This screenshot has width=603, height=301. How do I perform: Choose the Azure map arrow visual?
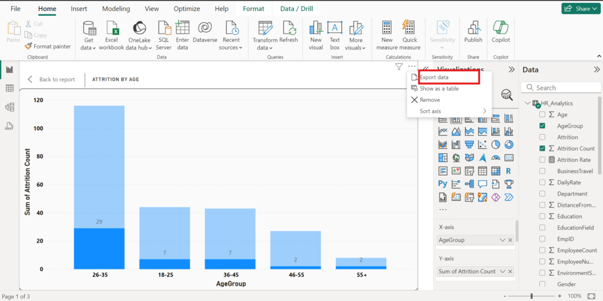point(482,157)
